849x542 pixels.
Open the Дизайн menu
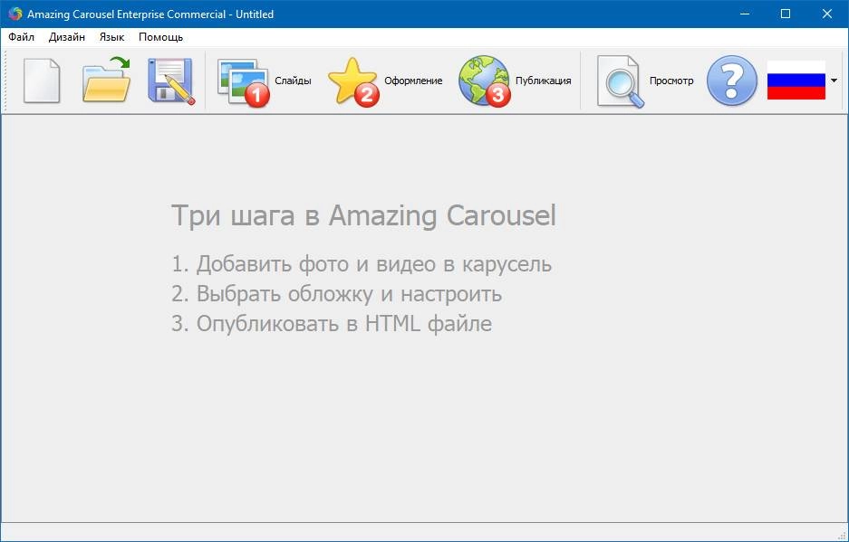click(67, 37)
